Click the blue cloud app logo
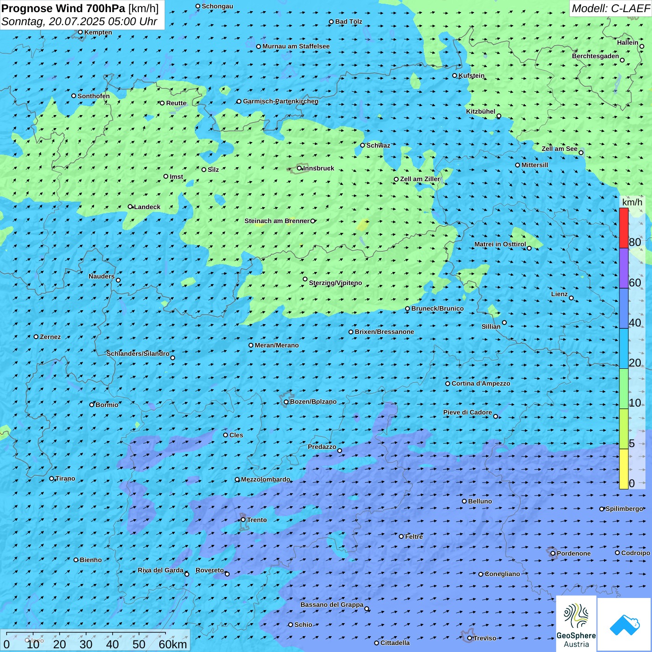This screenshot has width=652, height=652. pyautogui.click(x=624, y=625)
